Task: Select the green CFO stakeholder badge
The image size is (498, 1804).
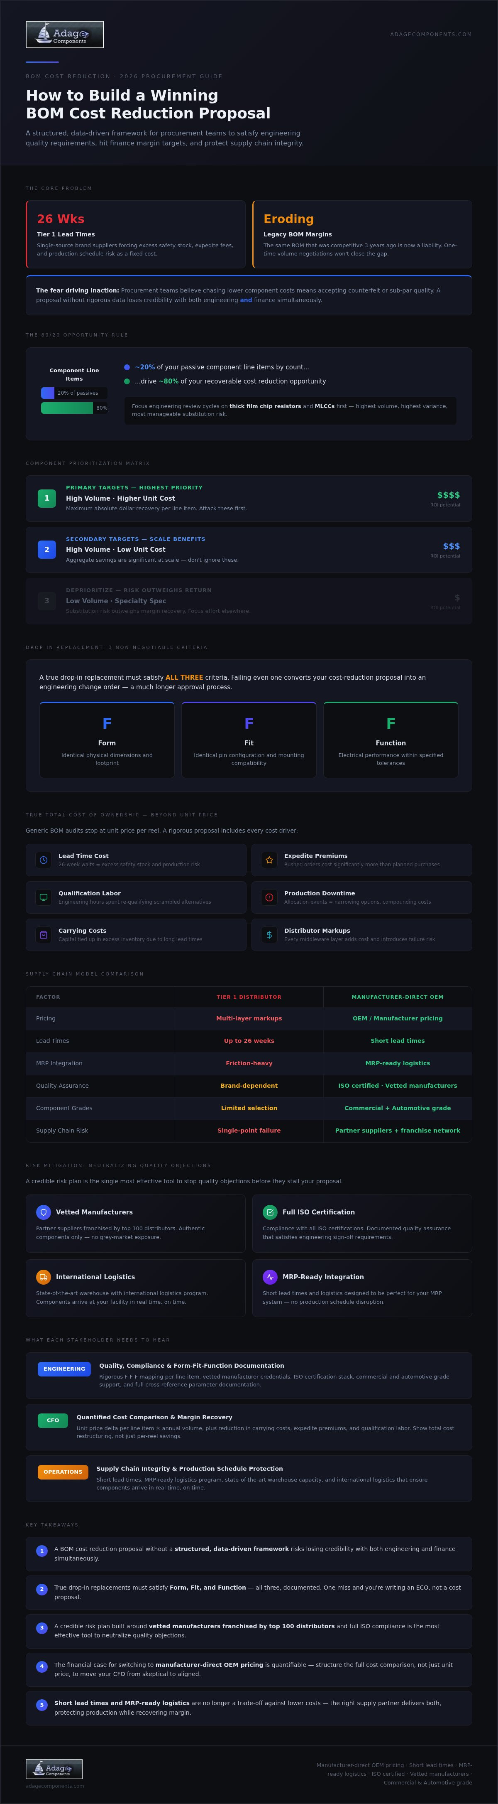Action: pyautogui.click(x=52, y=1420)
